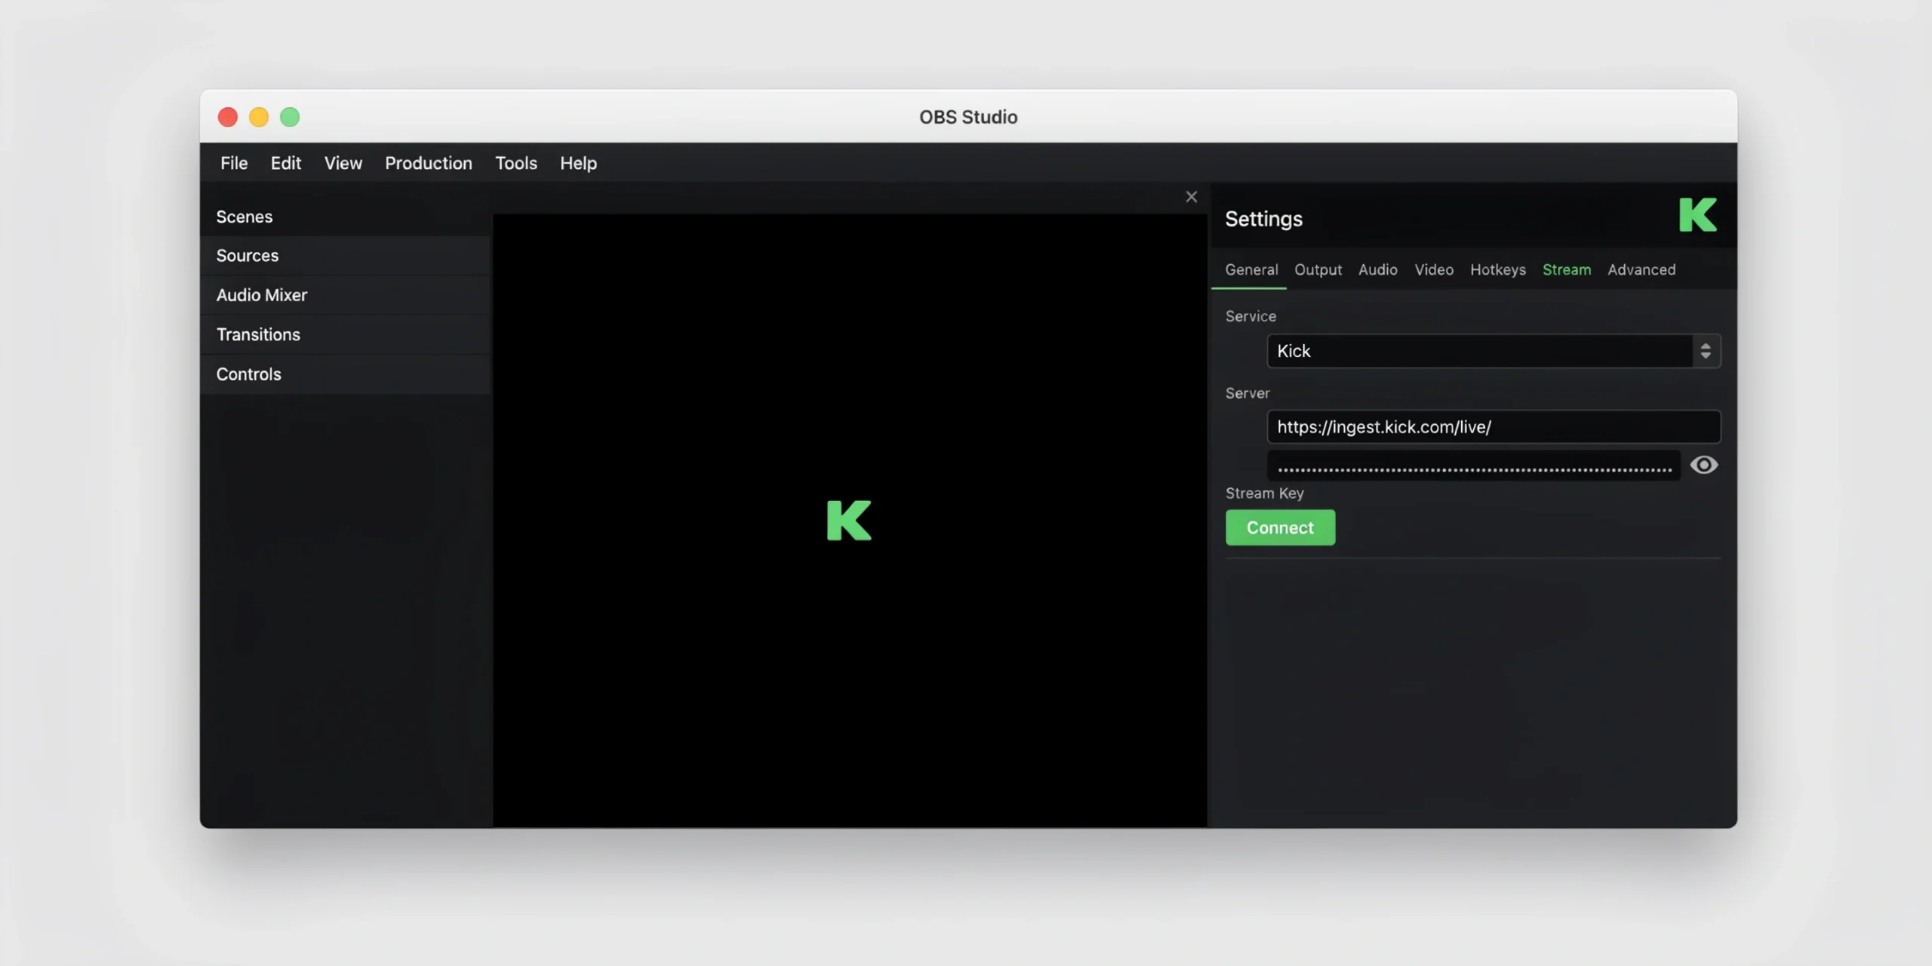Screen dimensions: 1932x966
Task: Click the Service stepper arrows
Action: tap(1706, 351)
